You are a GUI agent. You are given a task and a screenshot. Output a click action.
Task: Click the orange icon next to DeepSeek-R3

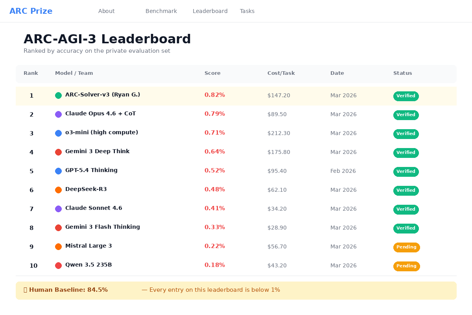58,190
